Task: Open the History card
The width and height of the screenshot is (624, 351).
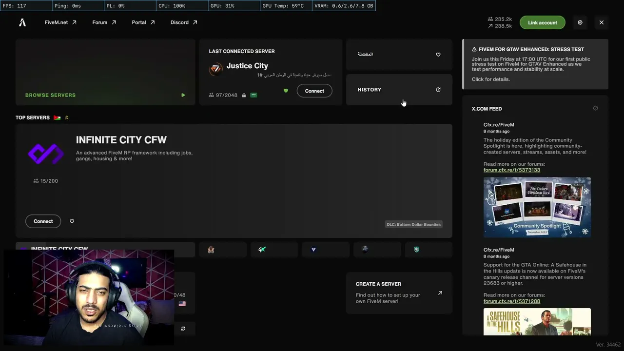Action: click(399, 90)
